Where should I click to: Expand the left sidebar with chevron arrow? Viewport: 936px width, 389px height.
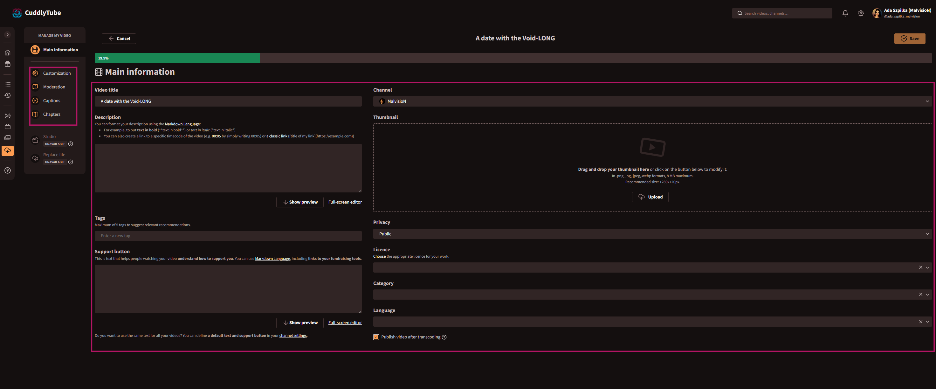8,35
